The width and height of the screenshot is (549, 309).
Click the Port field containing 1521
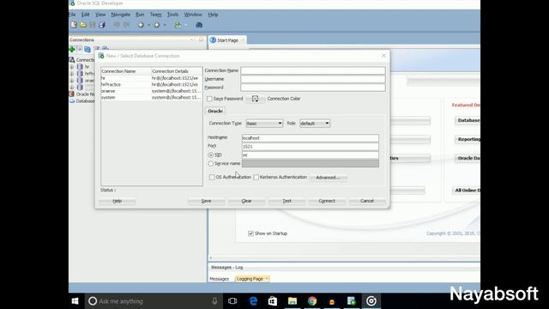click(311, 147)
